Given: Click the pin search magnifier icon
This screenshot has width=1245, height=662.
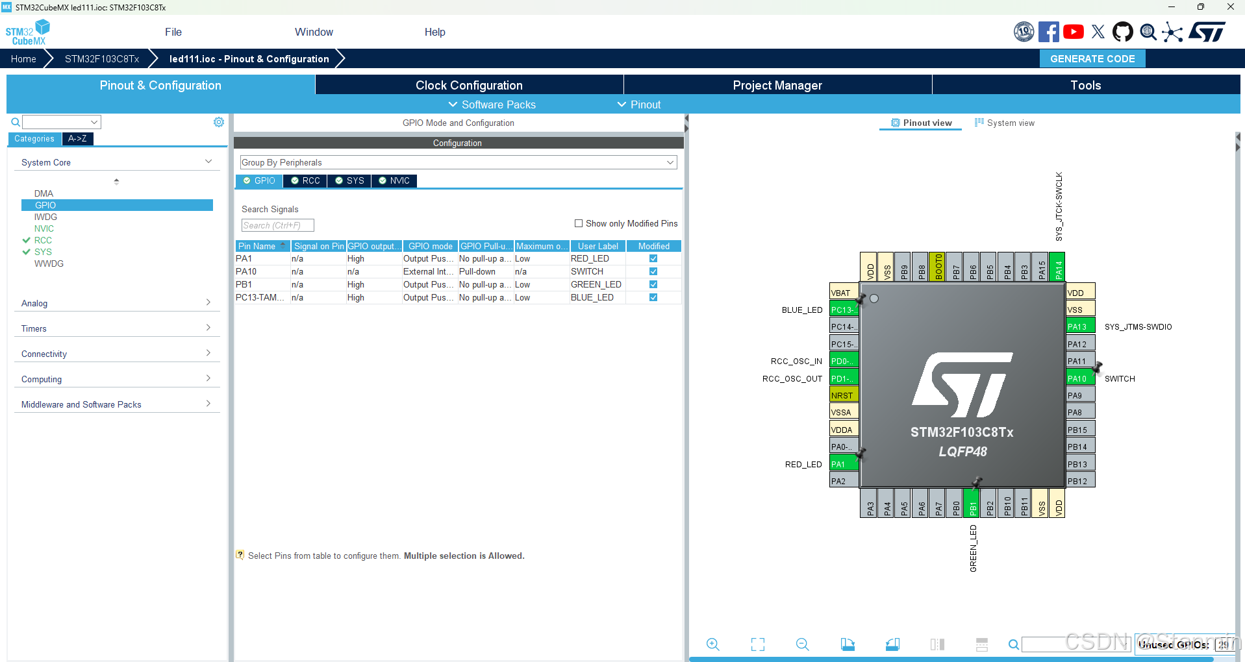Looking at the screenshot, I should 1014,644.
